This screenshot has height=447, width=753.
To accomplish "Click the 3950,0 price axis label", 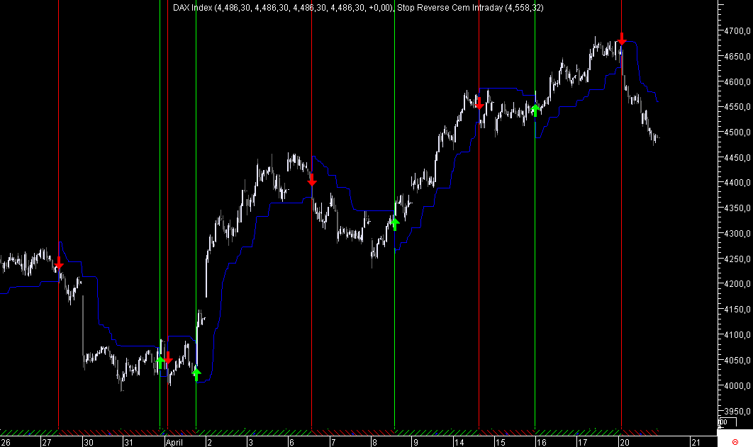I will 737,411.
